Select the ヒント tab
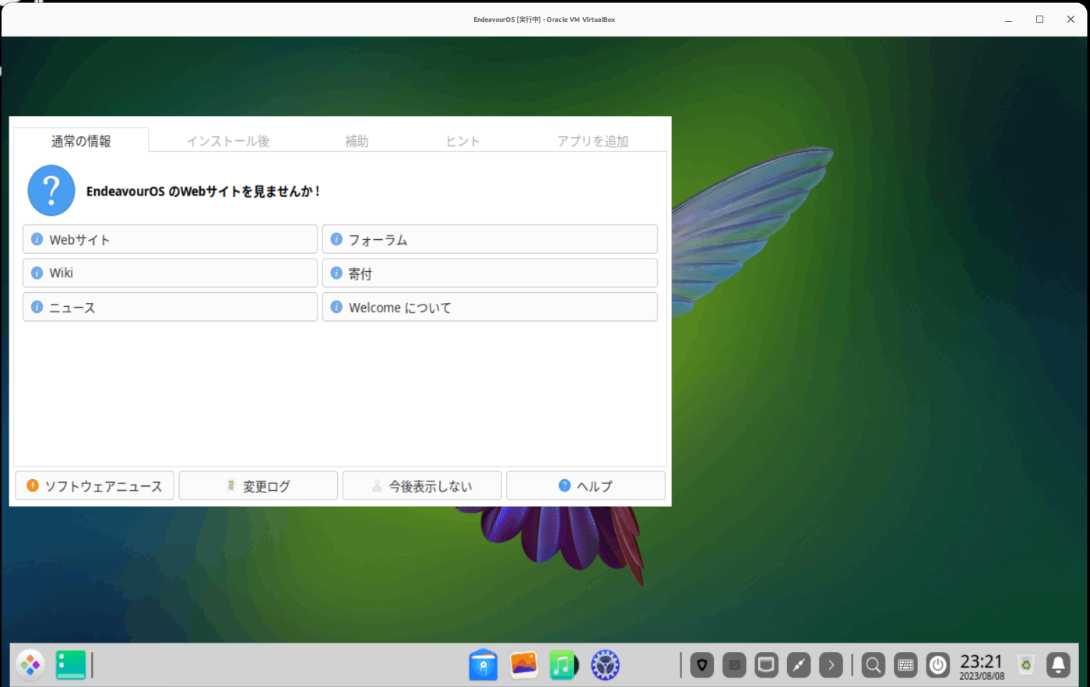 (x=462, y=141)
